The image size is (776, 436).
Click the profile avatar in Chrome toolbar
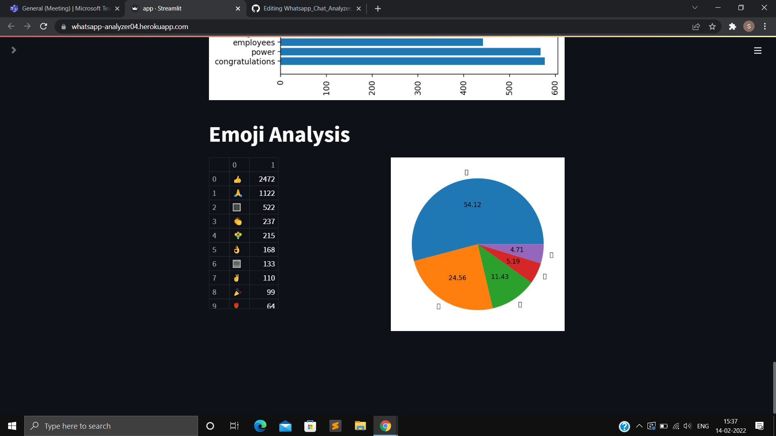click(x=749, y=27)
